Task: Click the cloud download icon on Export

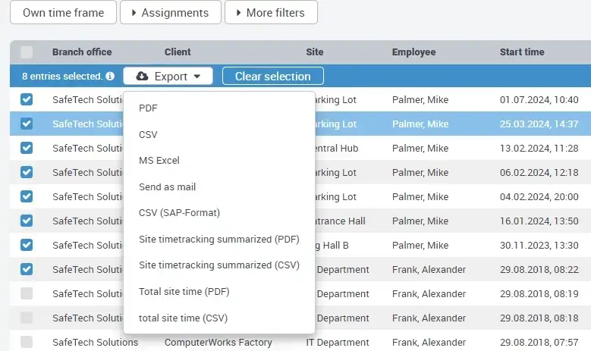Action: coord(142,76)
